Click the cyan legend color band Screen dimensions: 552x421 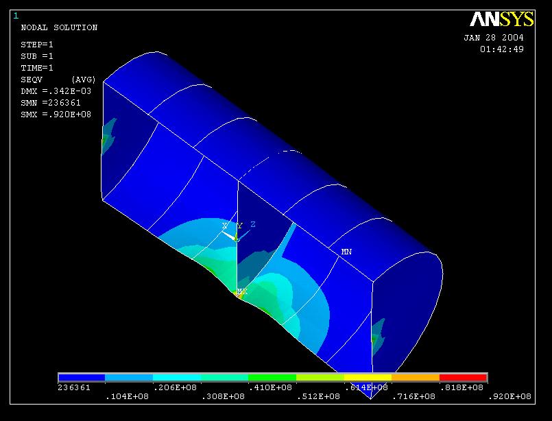[x=177, y=377]
